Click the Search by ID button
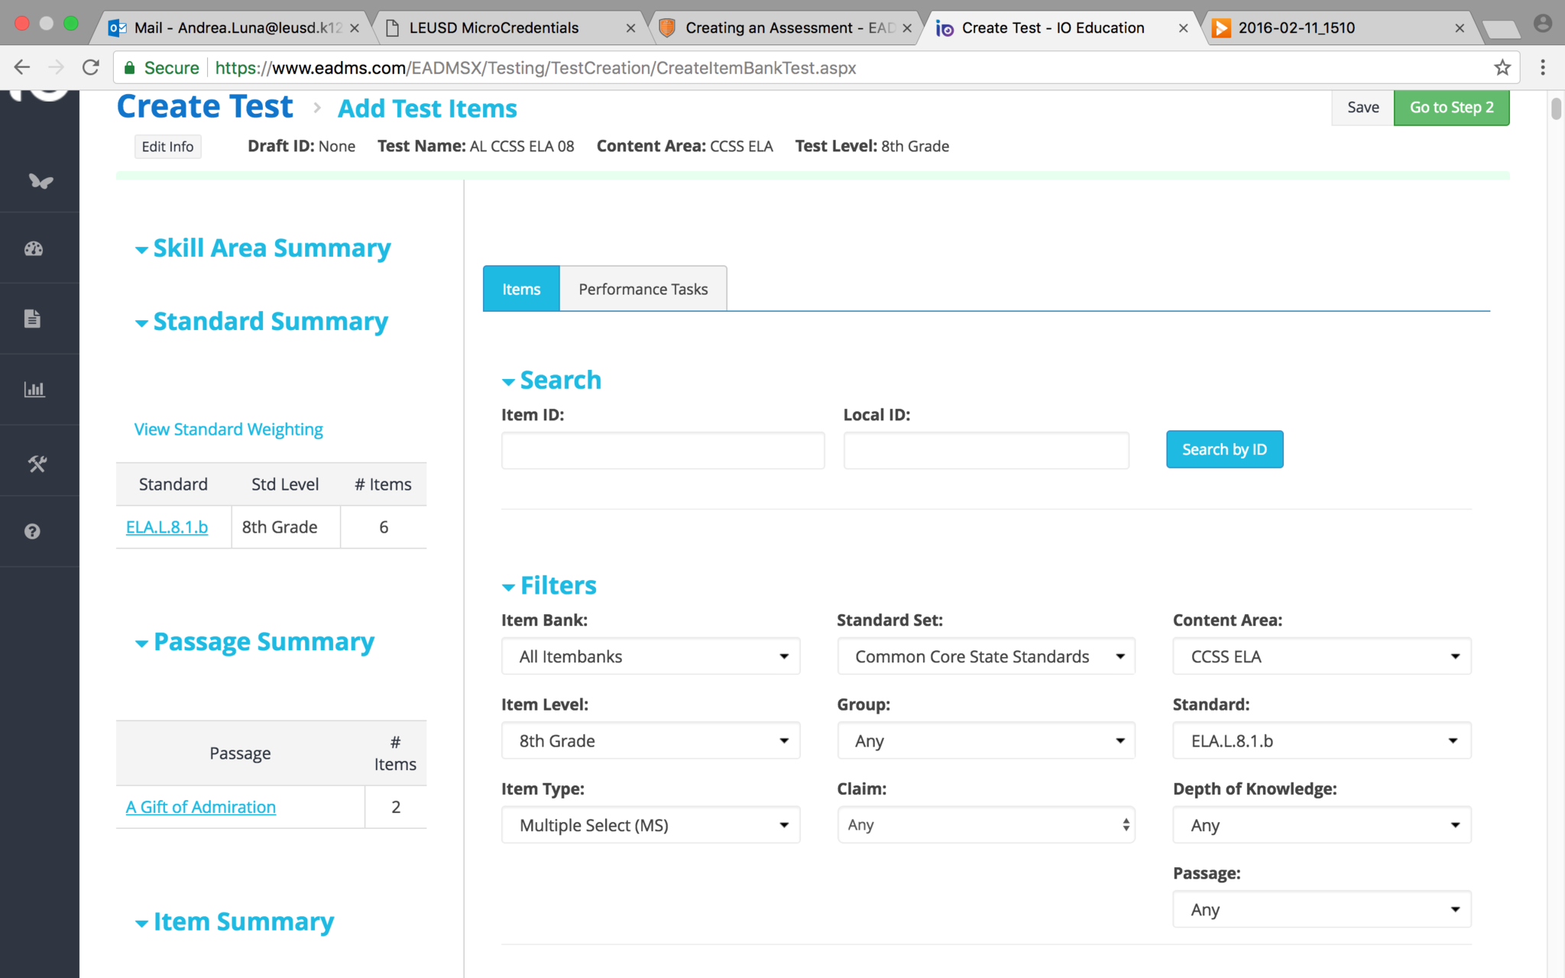 [1223, 449]
